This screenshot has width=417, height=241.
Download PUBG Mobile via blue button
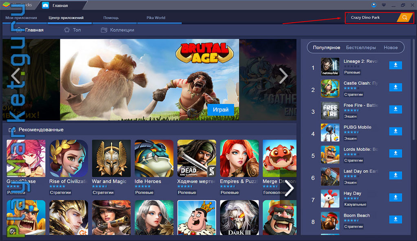395,131
